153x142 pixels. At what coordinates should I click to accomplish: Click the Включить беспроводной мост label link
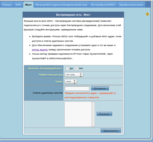[x=45, y=68]
